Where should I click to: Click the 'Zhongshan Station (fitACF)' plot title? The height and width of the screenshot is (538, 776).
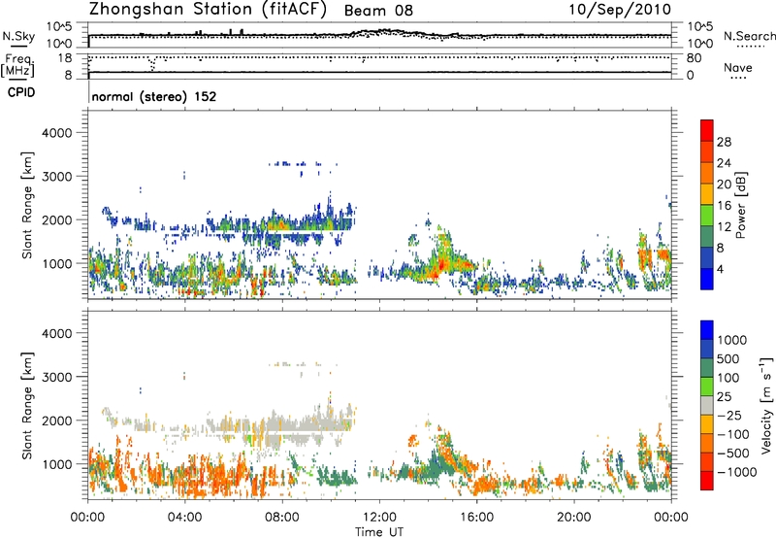(x=208, y=10)
